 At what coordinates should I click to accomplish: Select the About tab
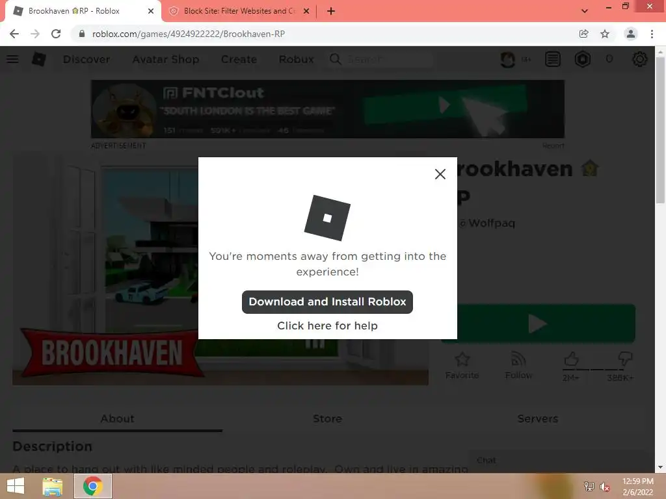[x=117, y=419]
